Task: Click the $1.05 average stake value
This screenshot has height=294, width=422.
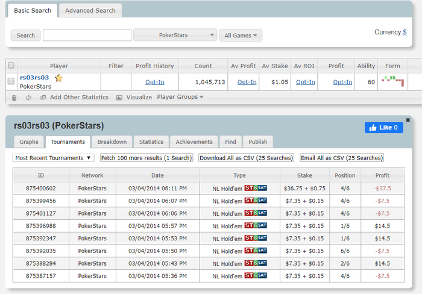Action: (280, 82)
